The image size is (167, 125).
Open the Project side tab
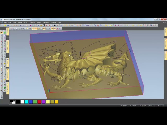coord(8,31)
